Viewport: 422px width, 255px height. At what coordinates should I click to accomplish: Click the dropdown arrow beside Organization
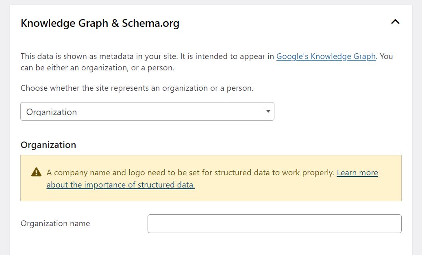coord(268,111)
